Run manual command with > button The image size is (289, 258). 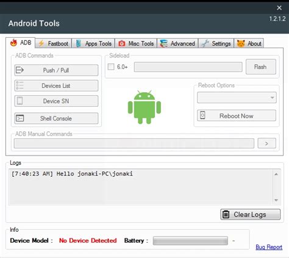[266, 143]
